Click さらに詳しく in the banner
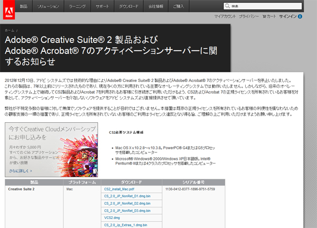The width and height of the screenshot is (317, 228). 21,171
